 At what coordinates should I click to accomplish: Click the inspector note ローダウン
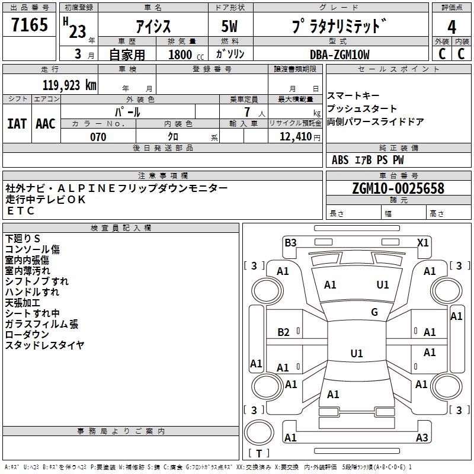tap(27, 334)
